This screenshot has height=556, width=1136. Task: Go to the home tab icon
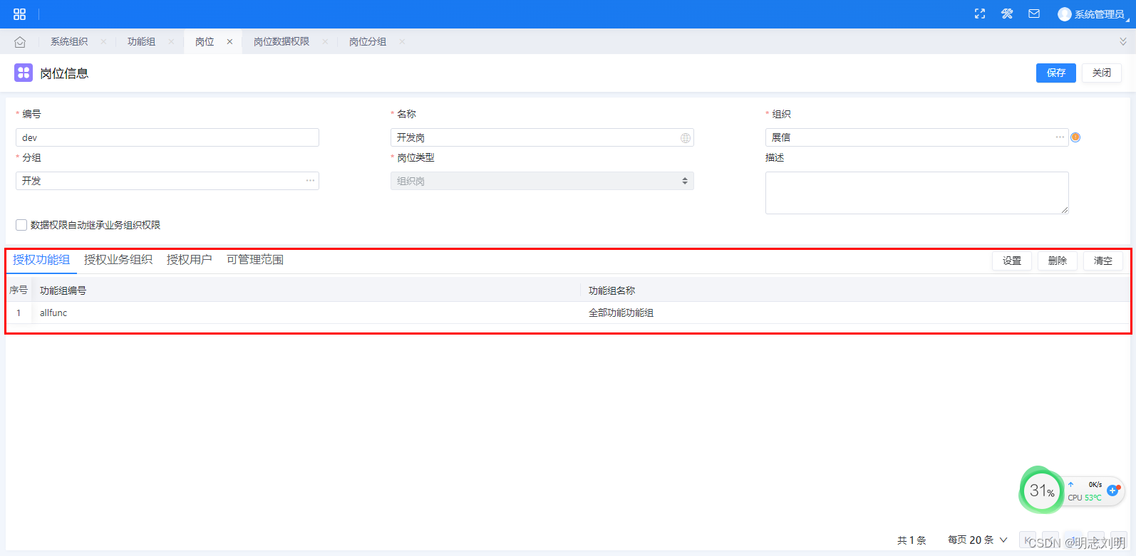[x=20, y=42]
